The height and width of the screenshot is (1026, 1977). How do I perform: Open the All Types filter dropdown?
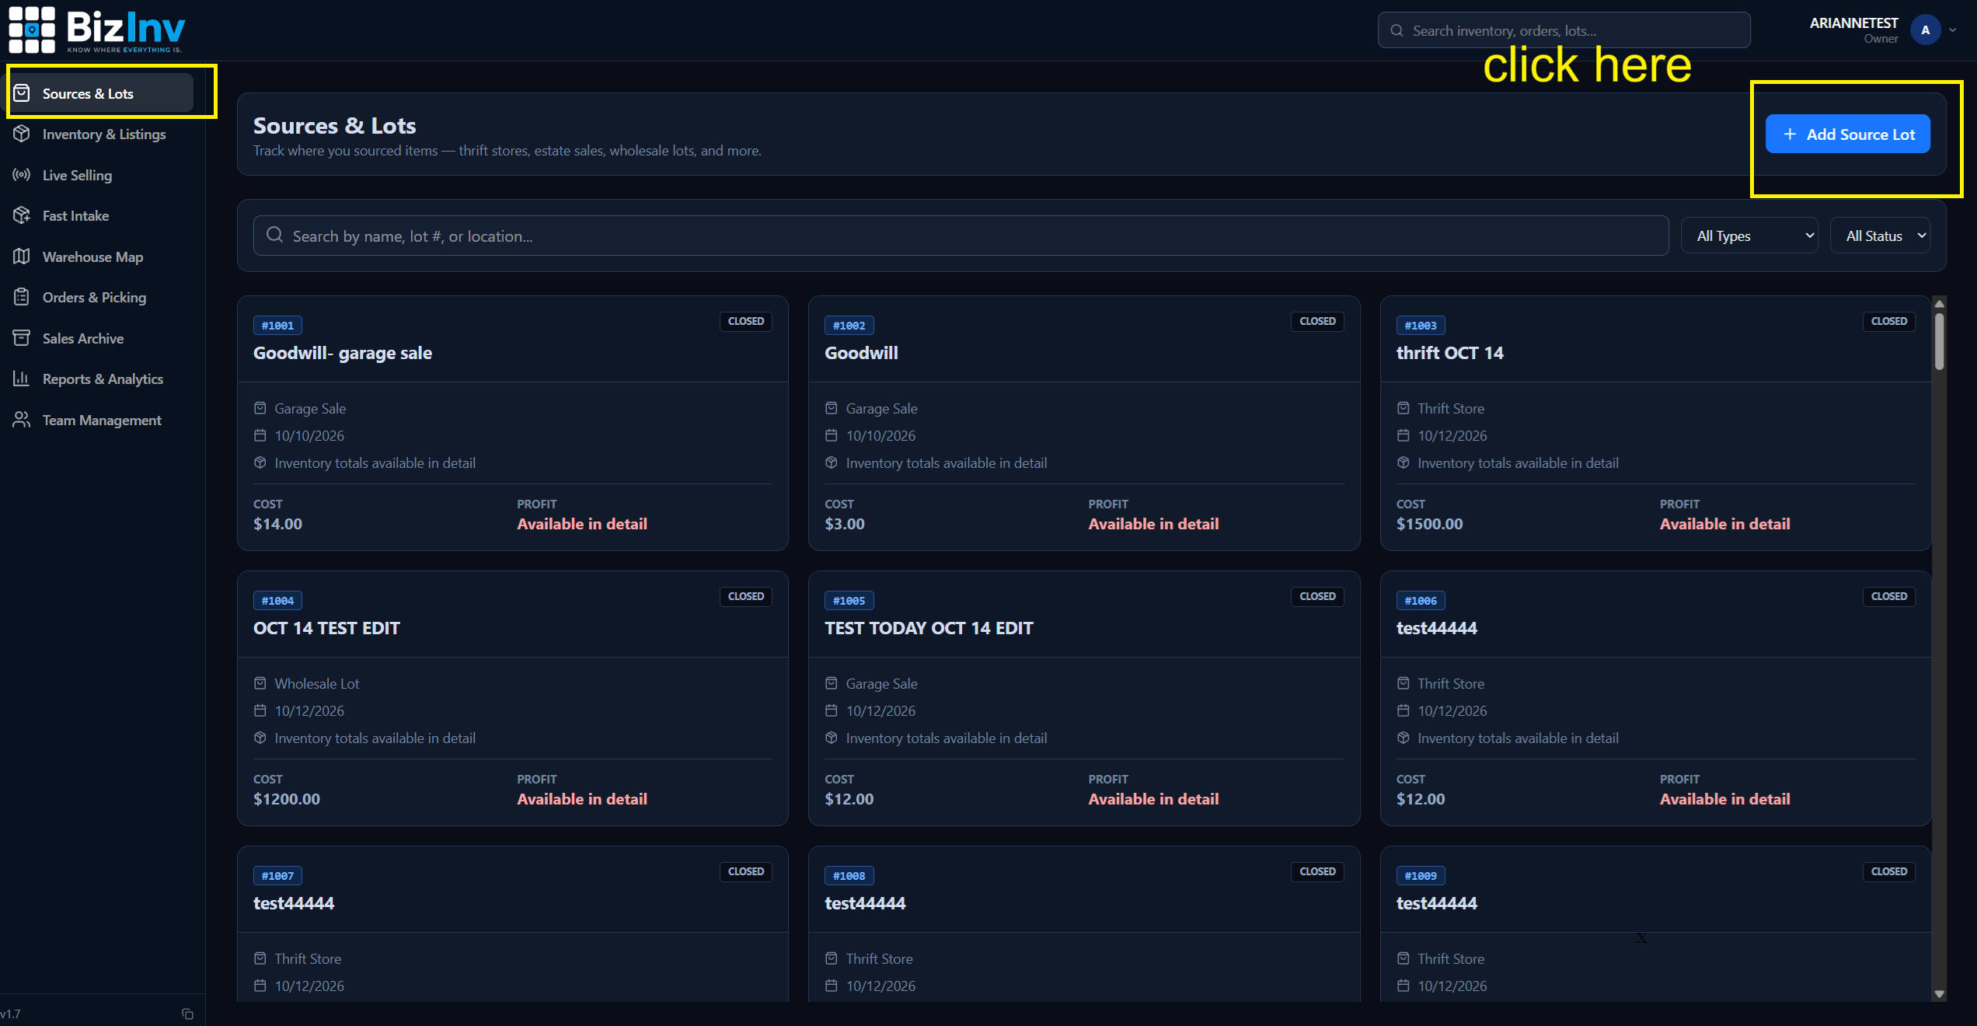pyautogui.click(x=1749, y=236)
